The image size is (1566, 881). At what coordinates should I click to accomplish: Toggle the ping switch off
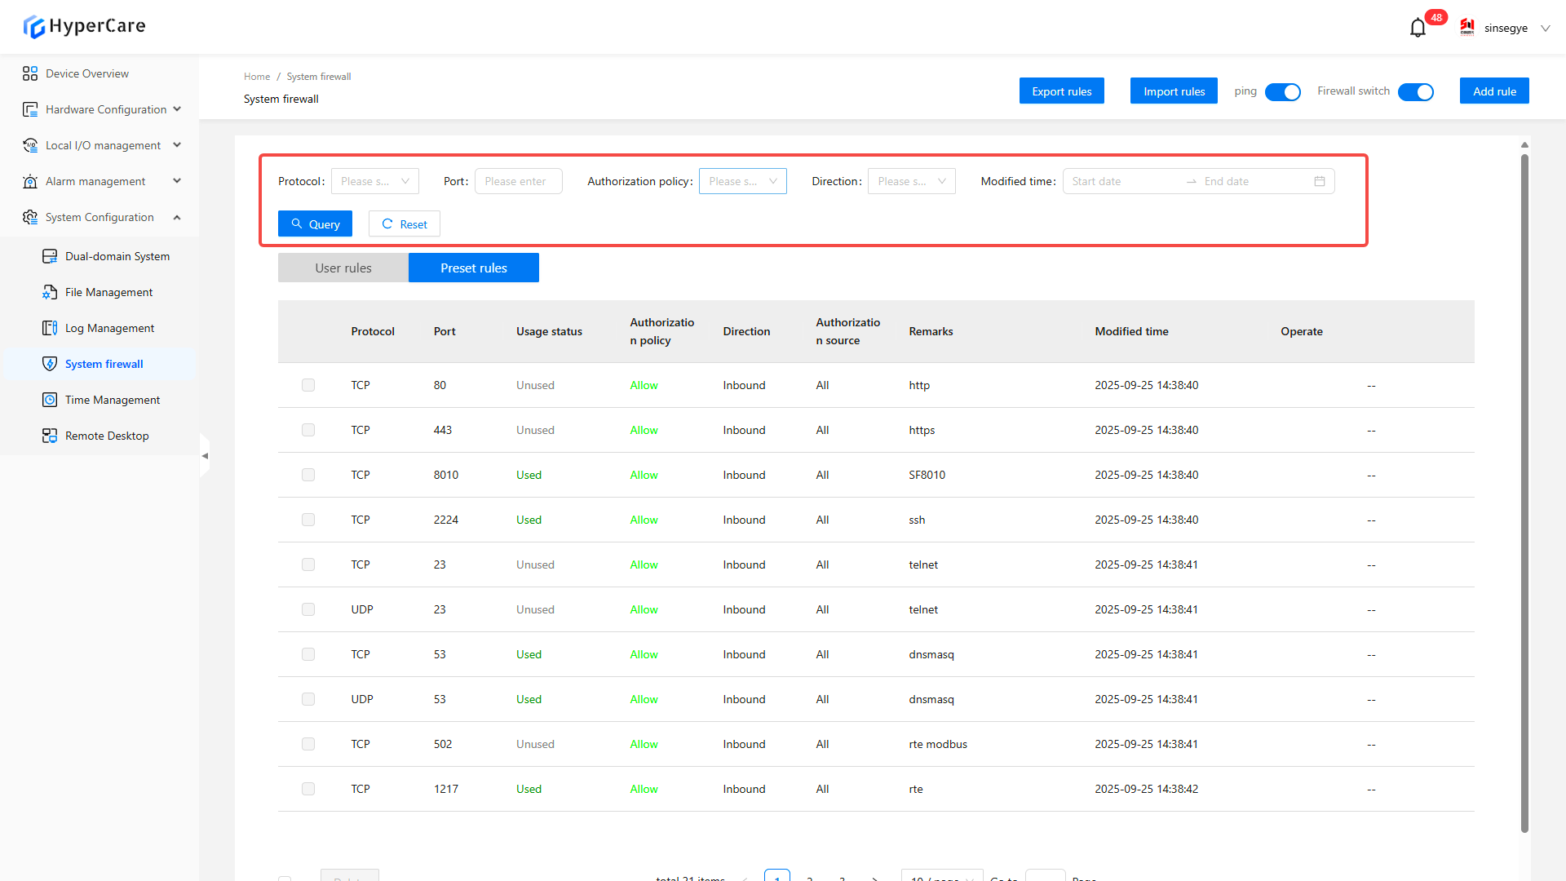pos(1282,92)
